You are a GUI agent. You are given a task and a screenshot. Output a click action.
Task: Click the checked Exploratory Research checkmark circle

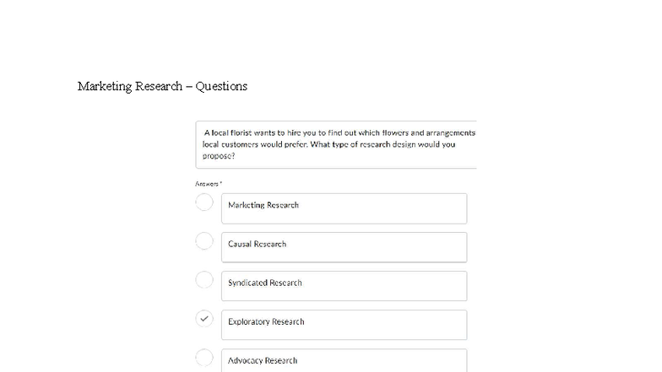tap(204, 319)
